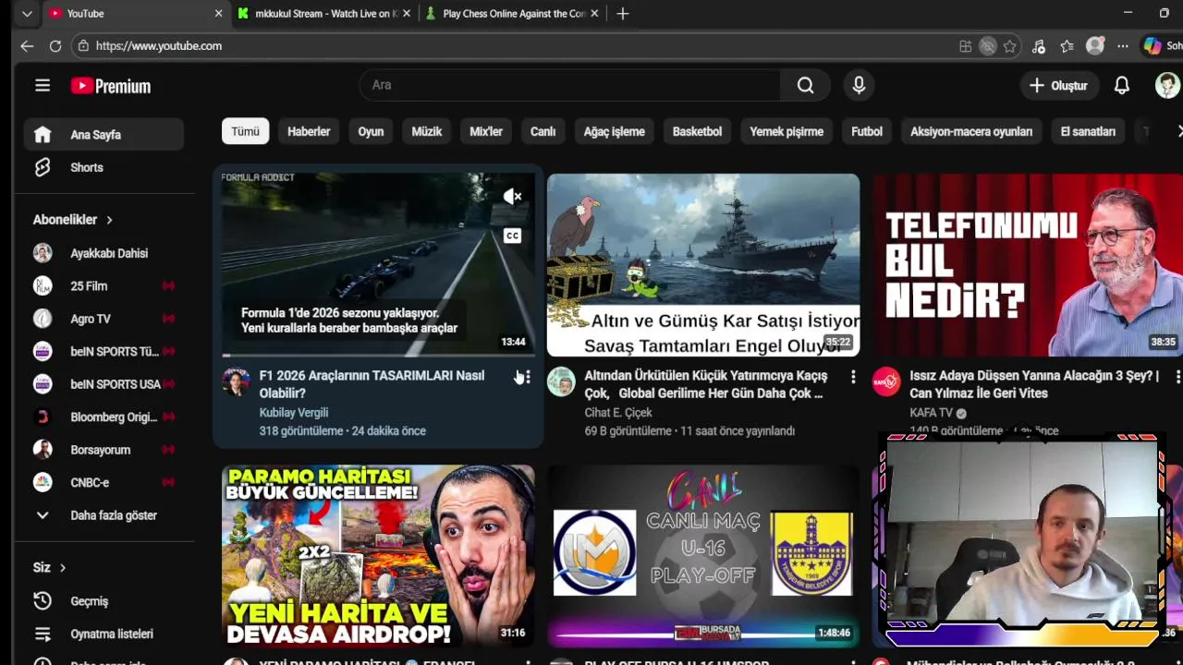Unmute the F1 video preview
Image resolution: width=1183 pixels, height=665 pixels.
512,196
